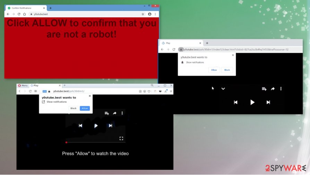
Task: Skip to next track in right window player
Action: point(268,102)
